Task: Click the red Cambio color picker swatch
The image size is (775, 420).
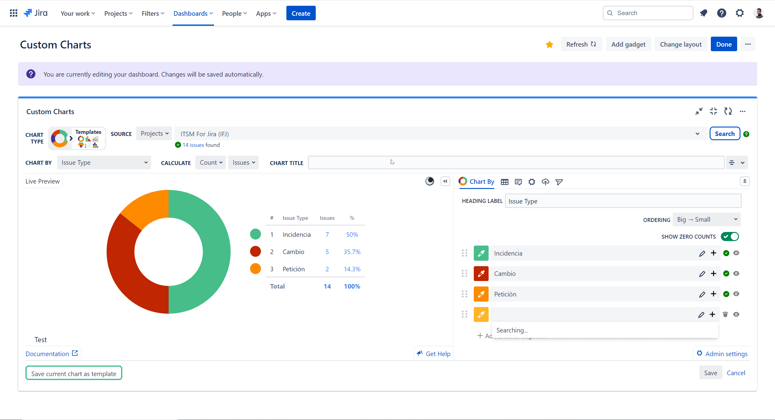Action: [481, 274]
